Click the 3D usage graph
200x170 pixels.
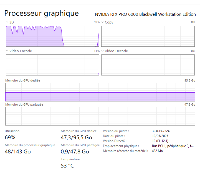(52, 36)
